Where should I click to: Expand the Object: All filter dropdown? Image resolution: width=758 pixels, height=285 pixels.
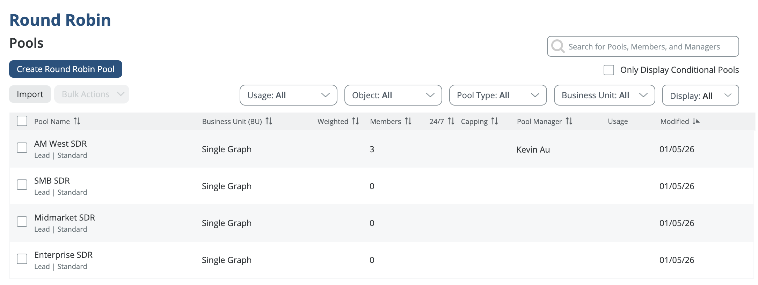pyautogui.click(x=393, y=95)
